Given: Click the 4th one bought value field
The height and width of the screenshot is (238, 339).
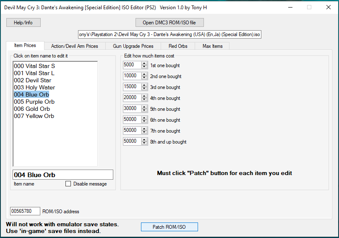Looking at the screenshot, I should coord(132,97).
